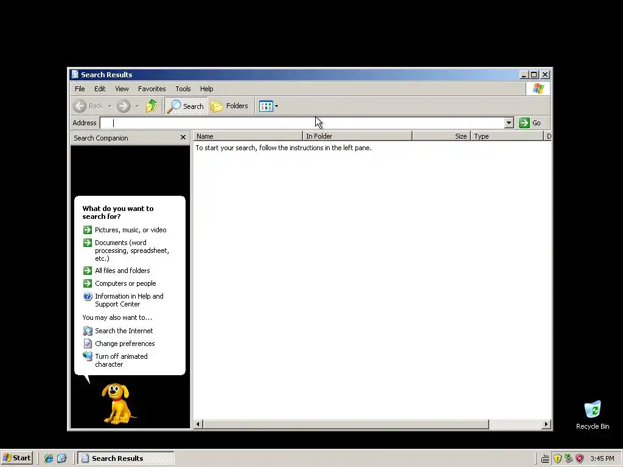Click the horizontal scrollbar thumb
The height and width of the screenshot is (467, 623).
(x=346, y=424)
